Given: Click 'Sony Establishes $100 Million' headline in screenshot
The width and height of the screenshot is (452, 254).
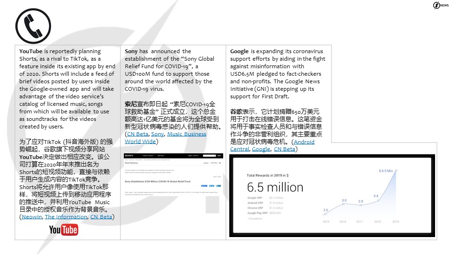Looking at the screenshot, I should 158,182.
